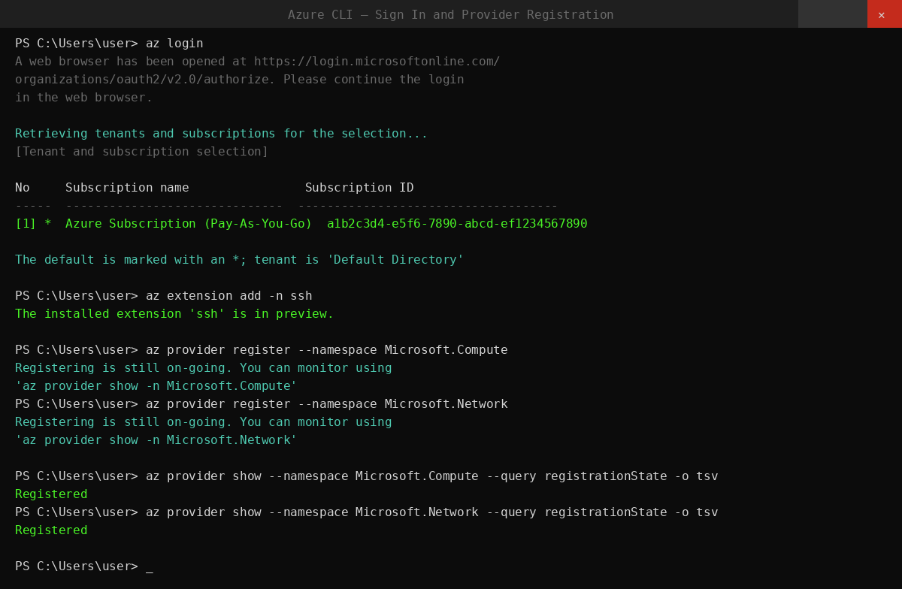
Task: Click the quoted 'az provider show -n Microsoft.Network' hint
Action: click(x=156, y=440)
